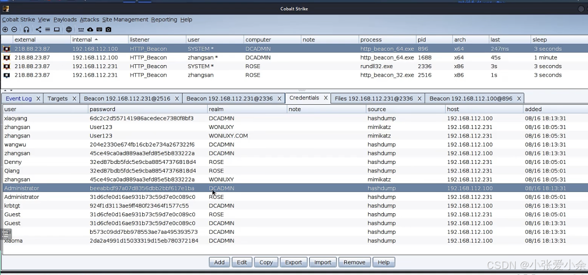This screenshot has height=275, width=588.
Task: Open screenshots via camera icon
Action: (x=108, y=29)
